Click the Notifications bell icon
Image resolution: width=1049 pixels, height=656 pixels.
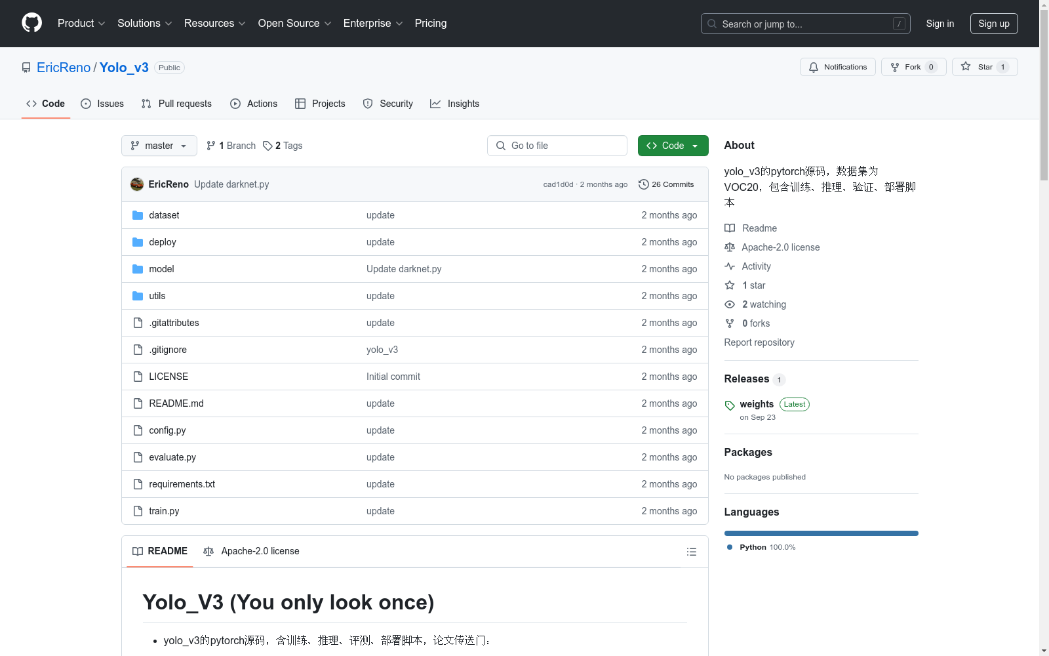(814, 67)
